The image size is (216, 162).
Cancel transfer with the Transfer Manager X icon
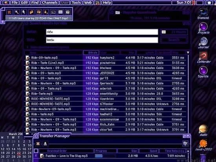(x=38, y=144)
